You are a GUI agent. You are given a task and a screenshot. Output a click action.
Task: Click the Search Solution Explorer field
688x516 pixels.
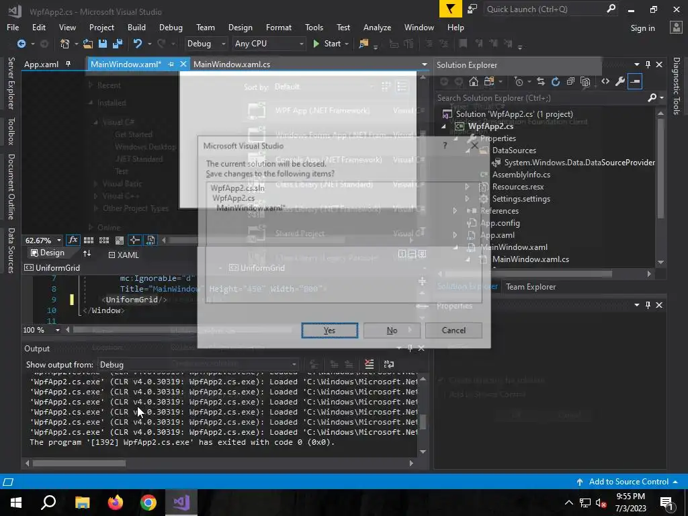(x=542, y=98)
